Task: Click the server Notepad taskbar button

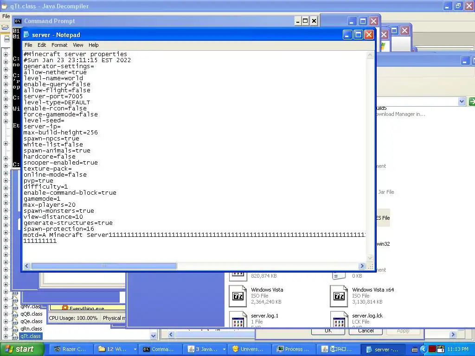Action: pyautogui.click(x=383, y=350)
